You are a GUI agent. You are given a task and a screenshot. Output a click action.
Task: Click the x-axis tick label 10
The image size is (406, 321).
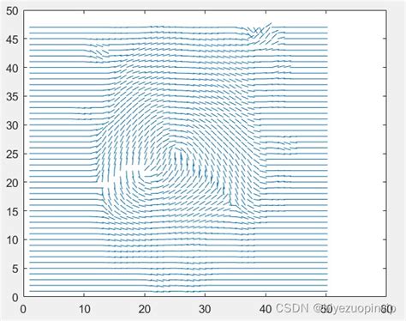pyautogui.click(x=84, y=309)
